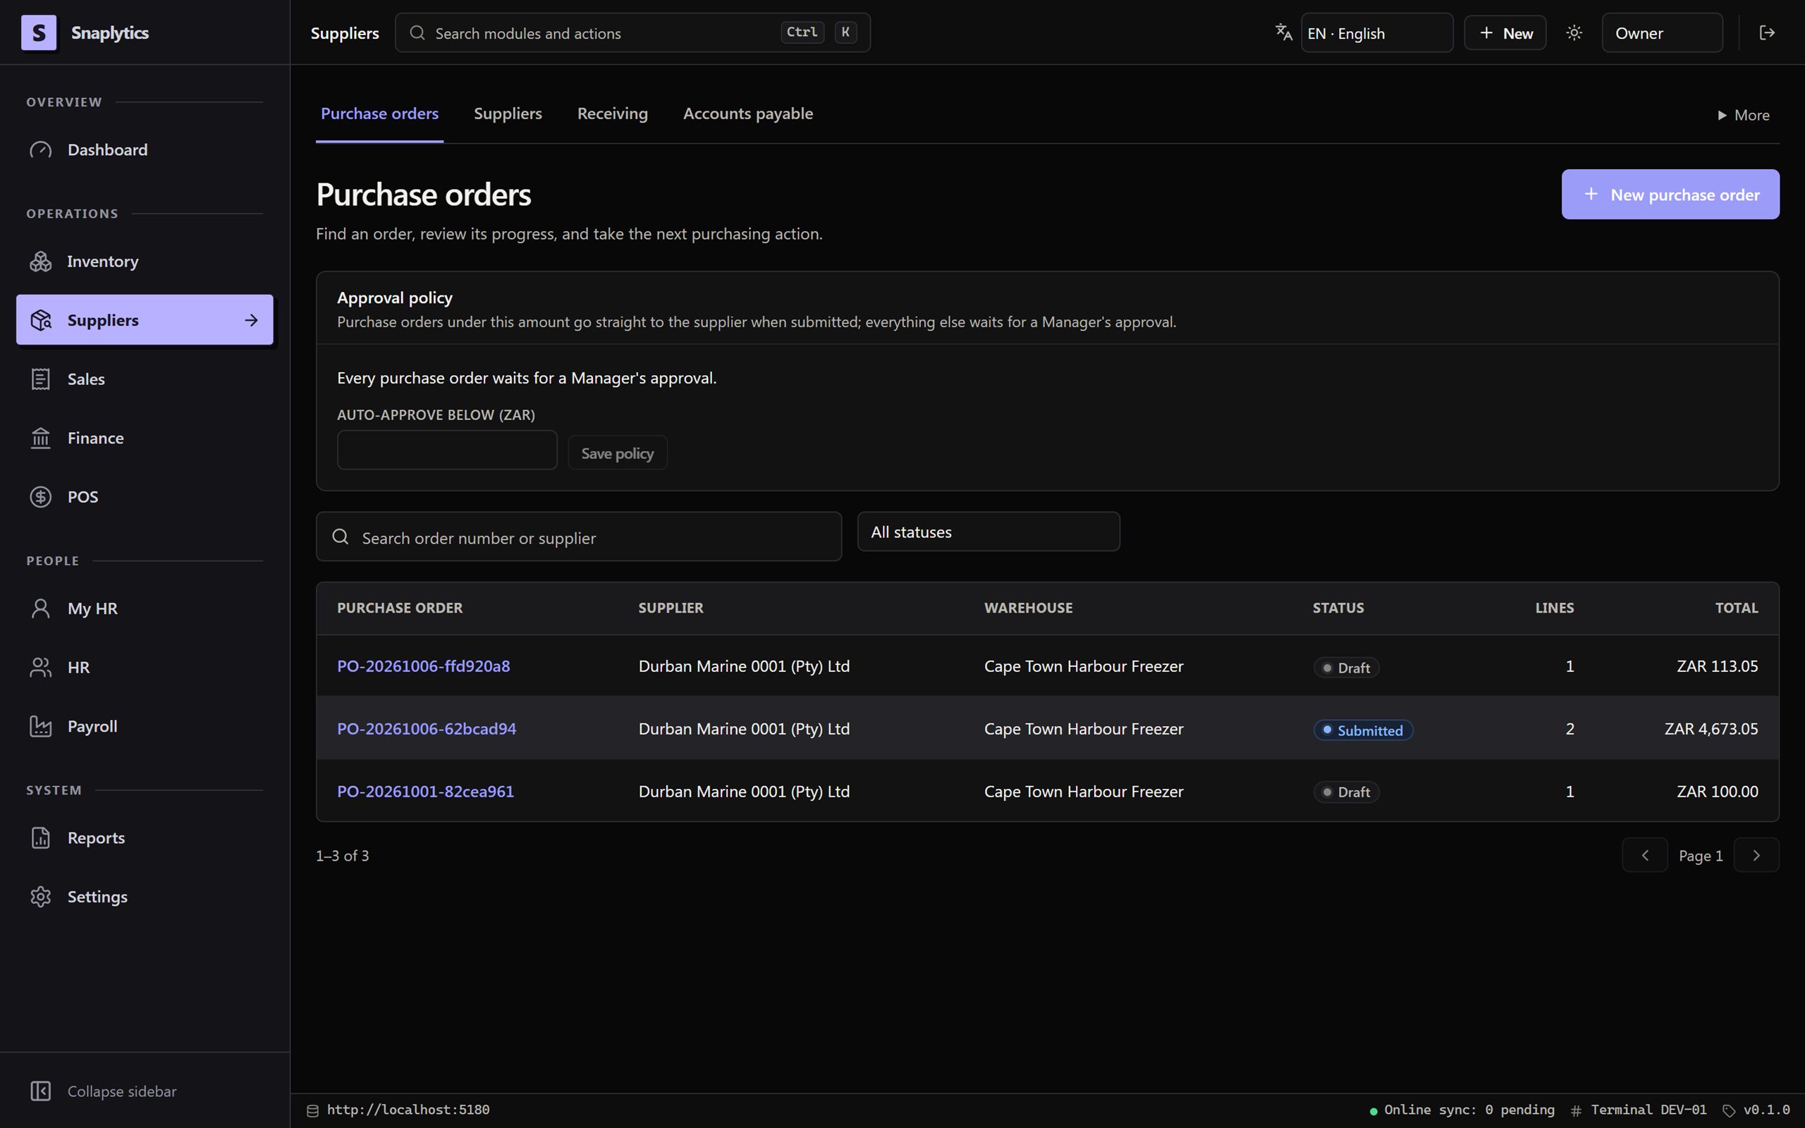The height and width of the screenshot is (1128, 1805).
Task: Toggle the light/dark theme icon
Action: click(1574, 33)
